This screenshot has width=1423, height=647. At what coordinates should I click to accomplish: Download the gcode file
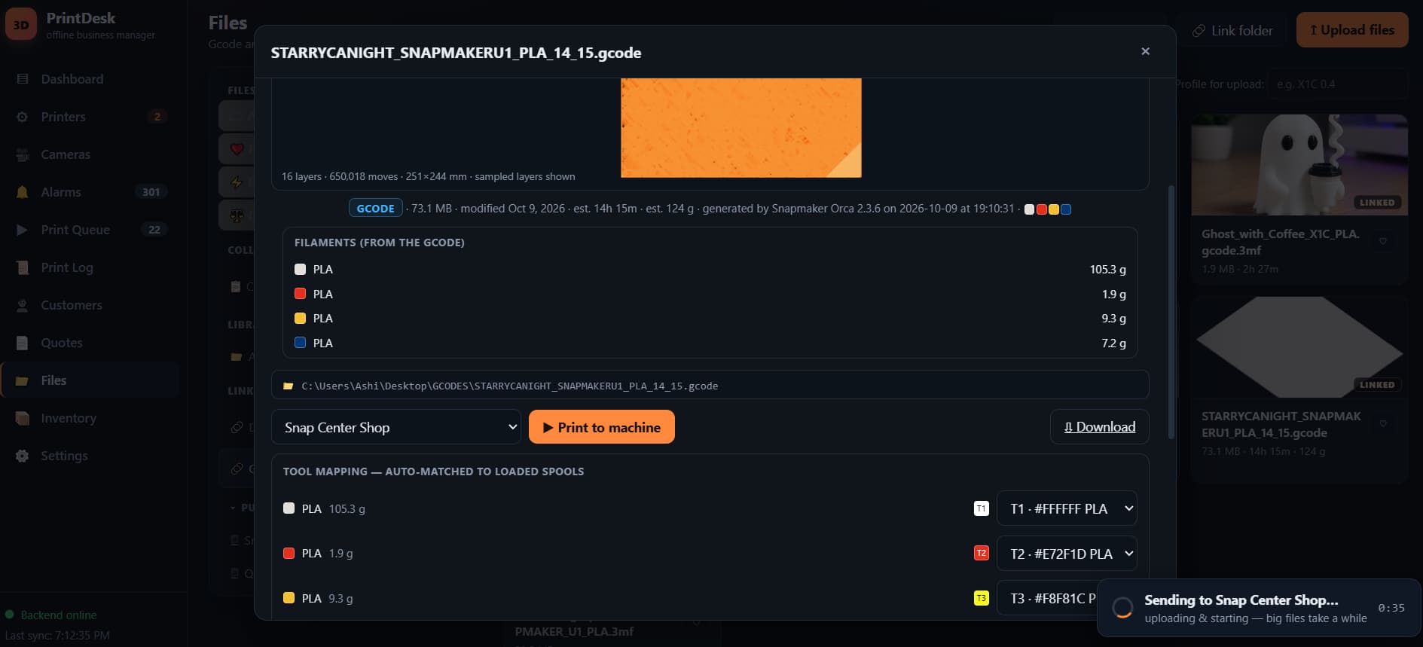[x=1099, y=427]
